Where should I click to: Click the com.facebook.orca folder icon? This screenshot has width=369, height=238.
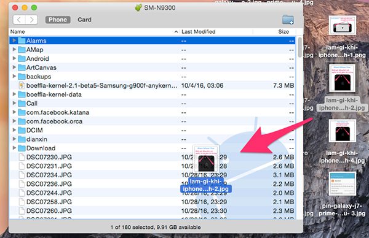22,121
